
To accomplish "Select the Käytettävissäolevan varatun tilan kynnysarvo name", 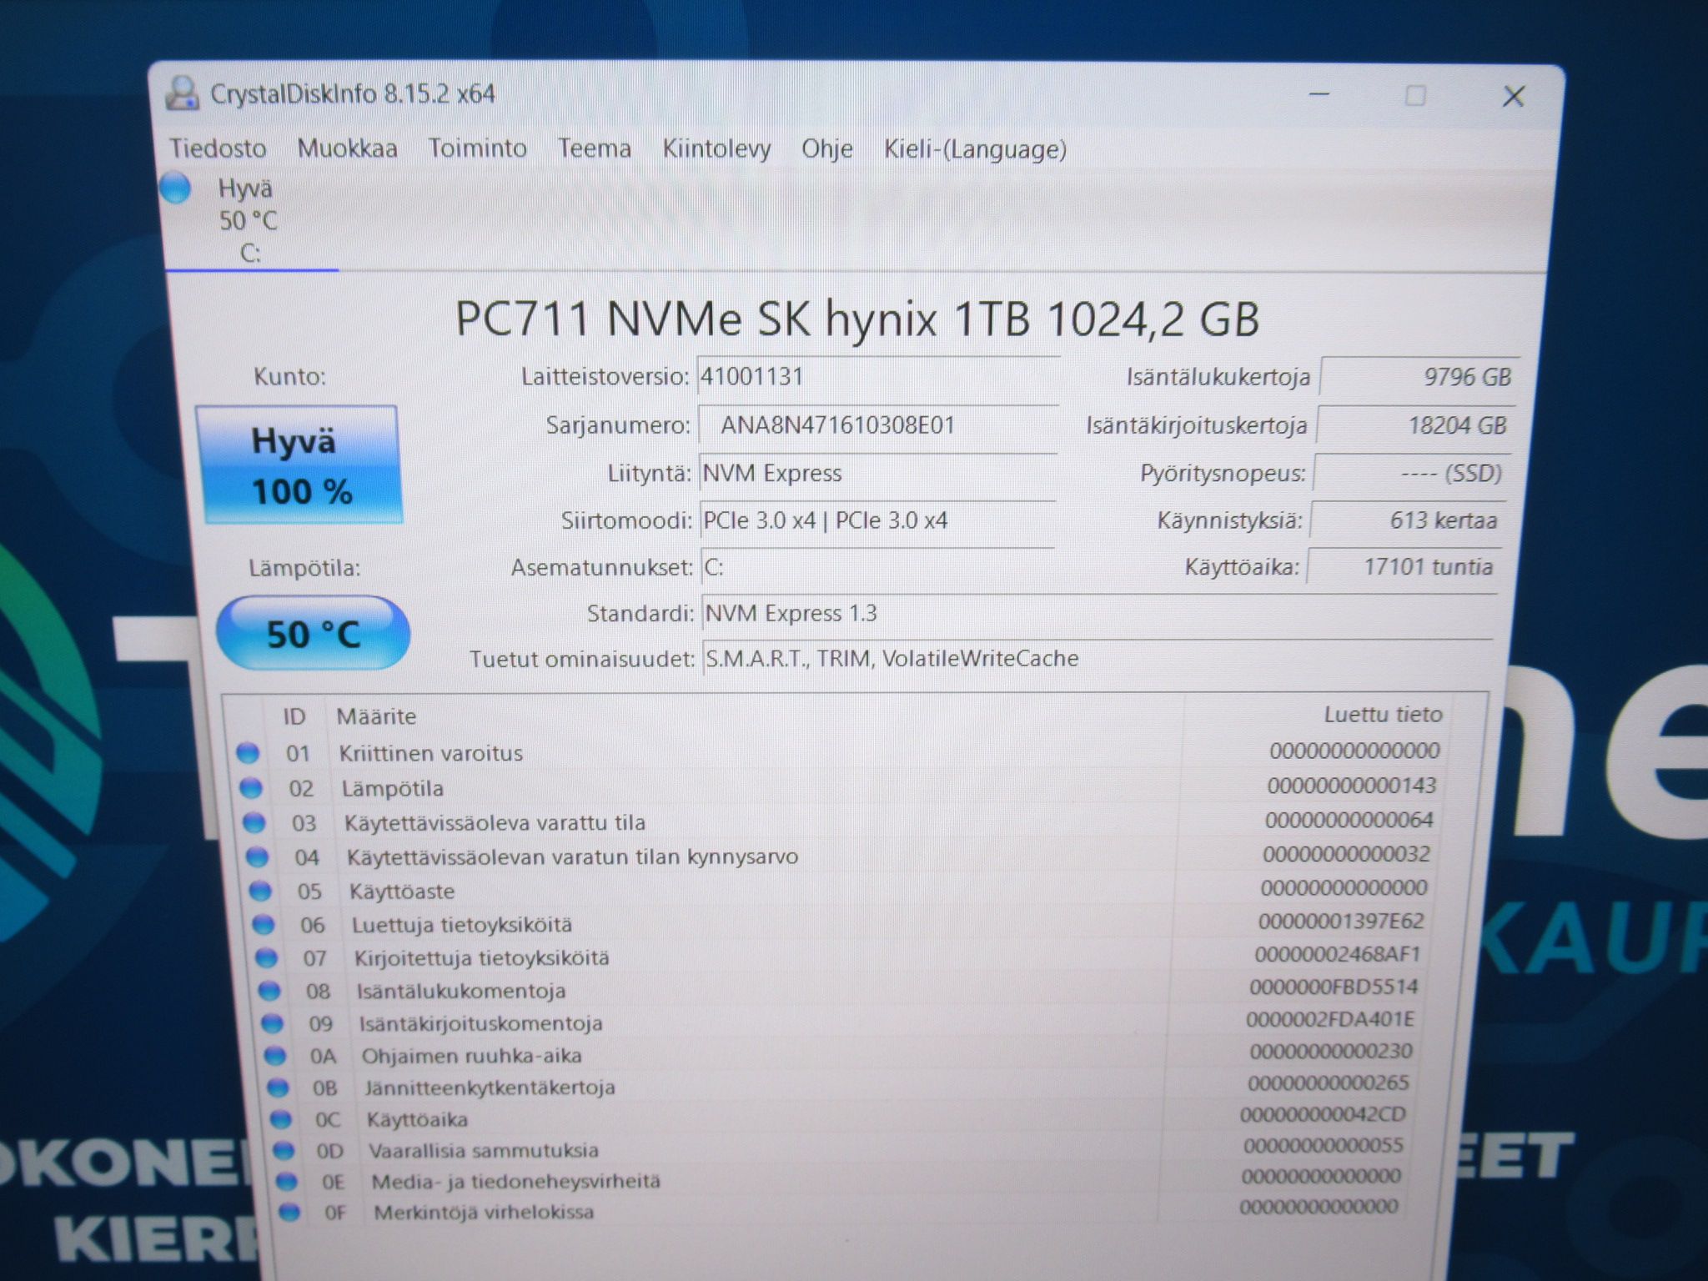I will pyautogui.click(x=572, y=857).
